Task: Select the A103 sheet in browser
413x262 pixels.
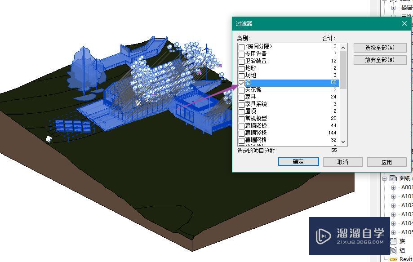Action: [407, 214]
